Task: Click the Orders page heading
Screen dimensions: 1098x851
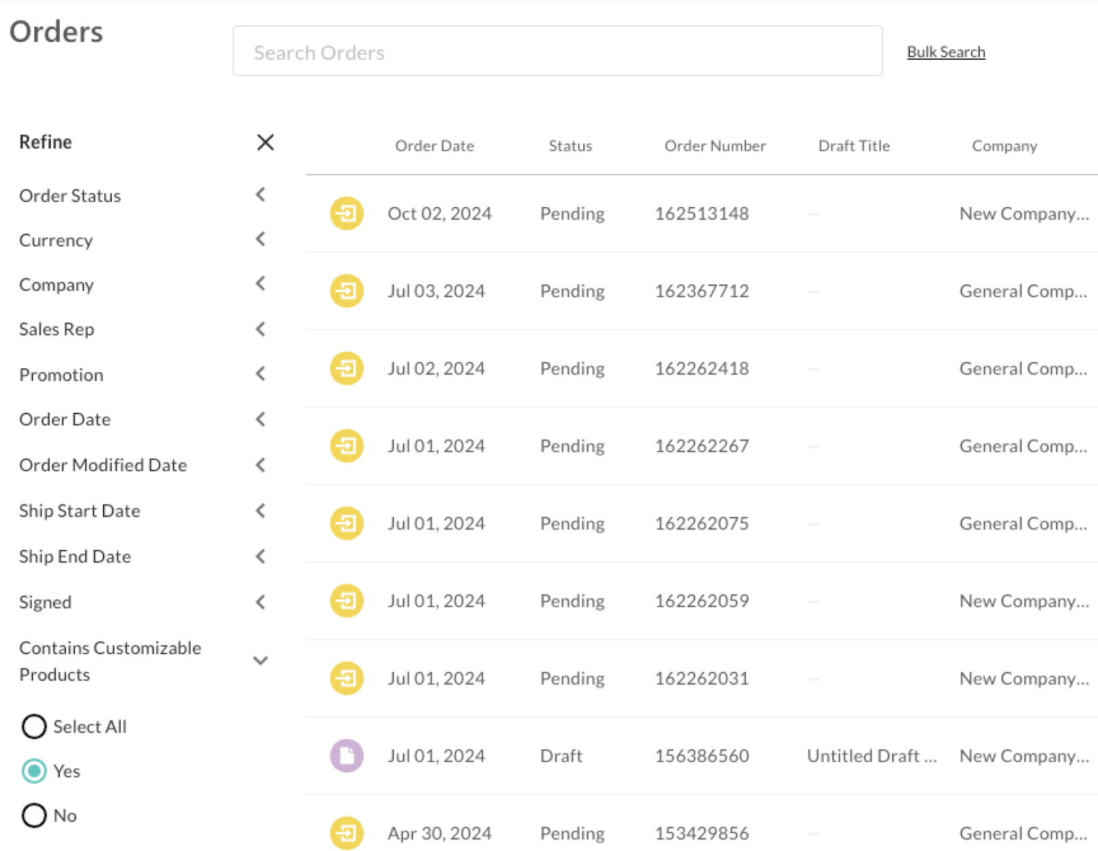Action: click(56, 32)
